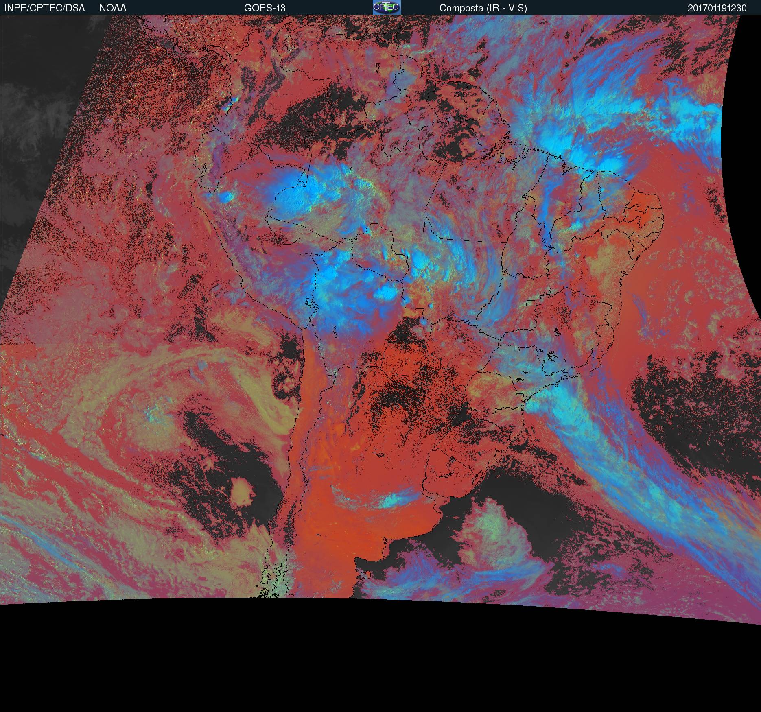Image resolution: width=761 pixels, height=712 pixels.
Task: Click the CPTEC logo in the header
Action: click(387, 7)
